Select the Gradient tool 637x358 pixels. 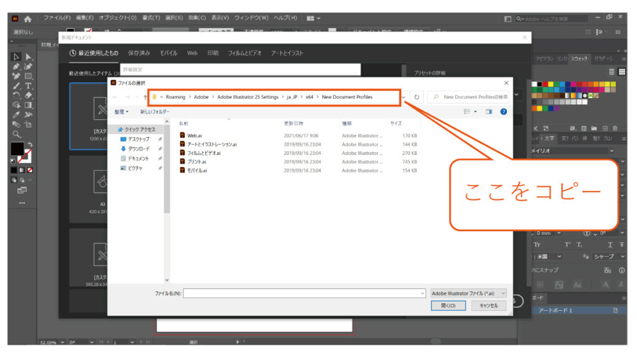coord(28,105)
